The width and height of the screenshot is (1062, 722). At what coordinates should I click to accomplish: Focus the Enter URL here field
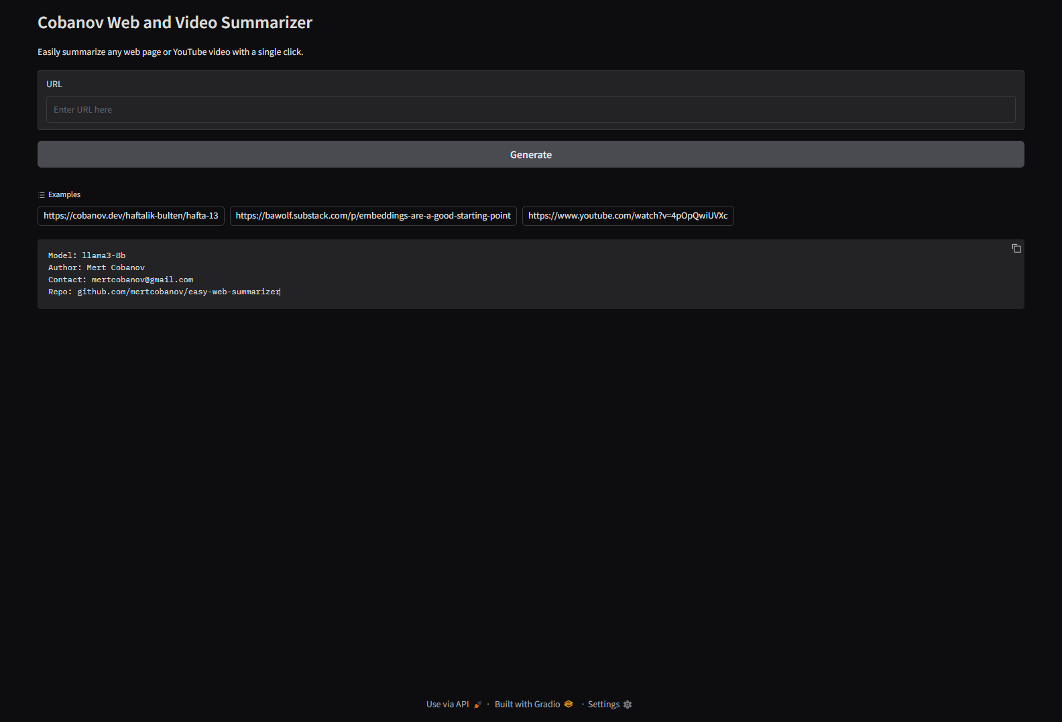[530, 109]
